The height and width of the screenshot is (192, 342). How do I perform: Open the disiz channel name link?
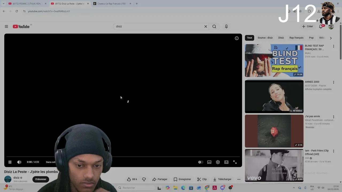pos(16,178)
